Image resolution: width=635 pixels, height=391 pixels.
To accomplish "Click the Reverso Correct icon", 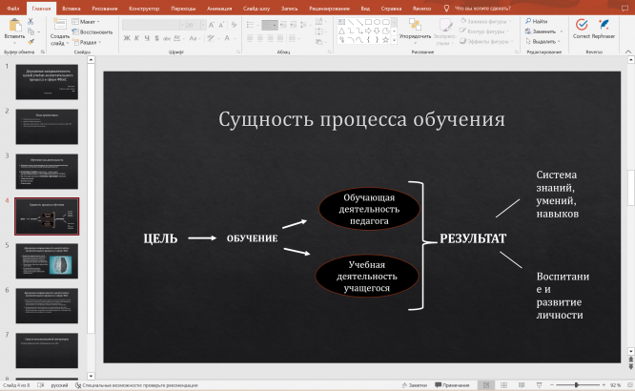I will pyautogui.click(x=582, y=25).
